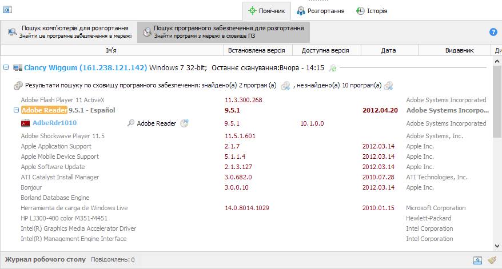Select the ATI Catalyst Install Manager row
The height and width of the screenshot is (269, 502).
click(x=250, y=177)
